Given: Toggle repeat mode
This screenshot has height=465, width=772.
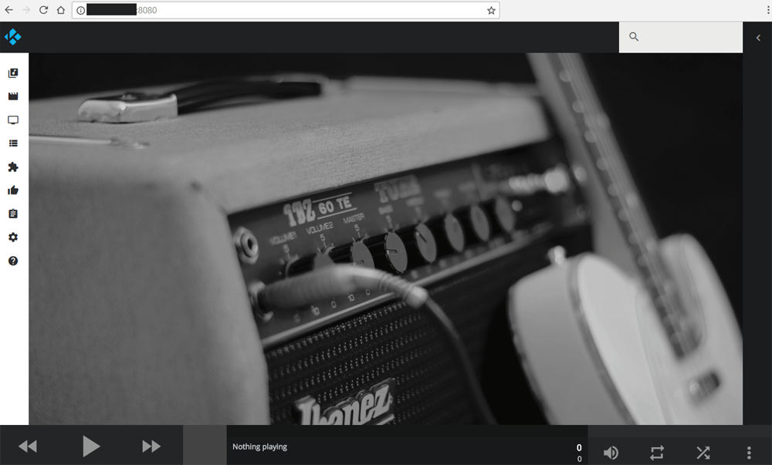Looking at the screenshot, I should (x=657, y=452).
